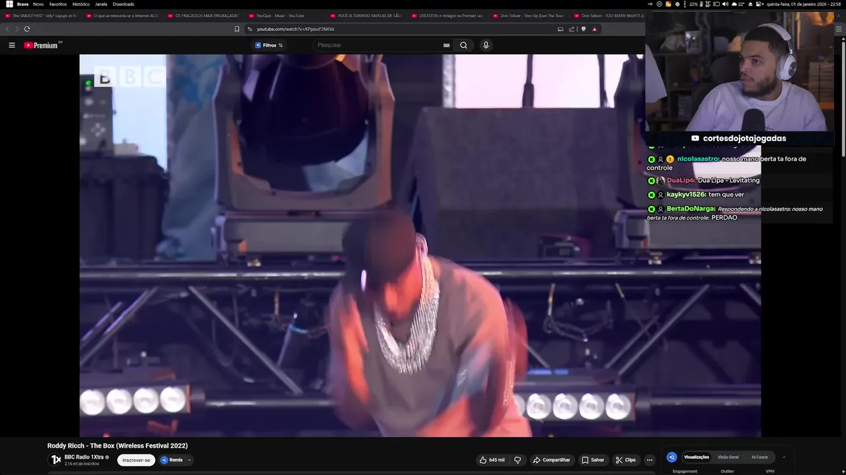Select the AI Coach tab
This screenshot has height=475, width=846.
[759, 457]
